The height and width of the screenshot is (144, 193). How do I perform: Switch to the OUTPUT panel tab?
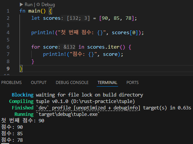click(x=39, y=82)
